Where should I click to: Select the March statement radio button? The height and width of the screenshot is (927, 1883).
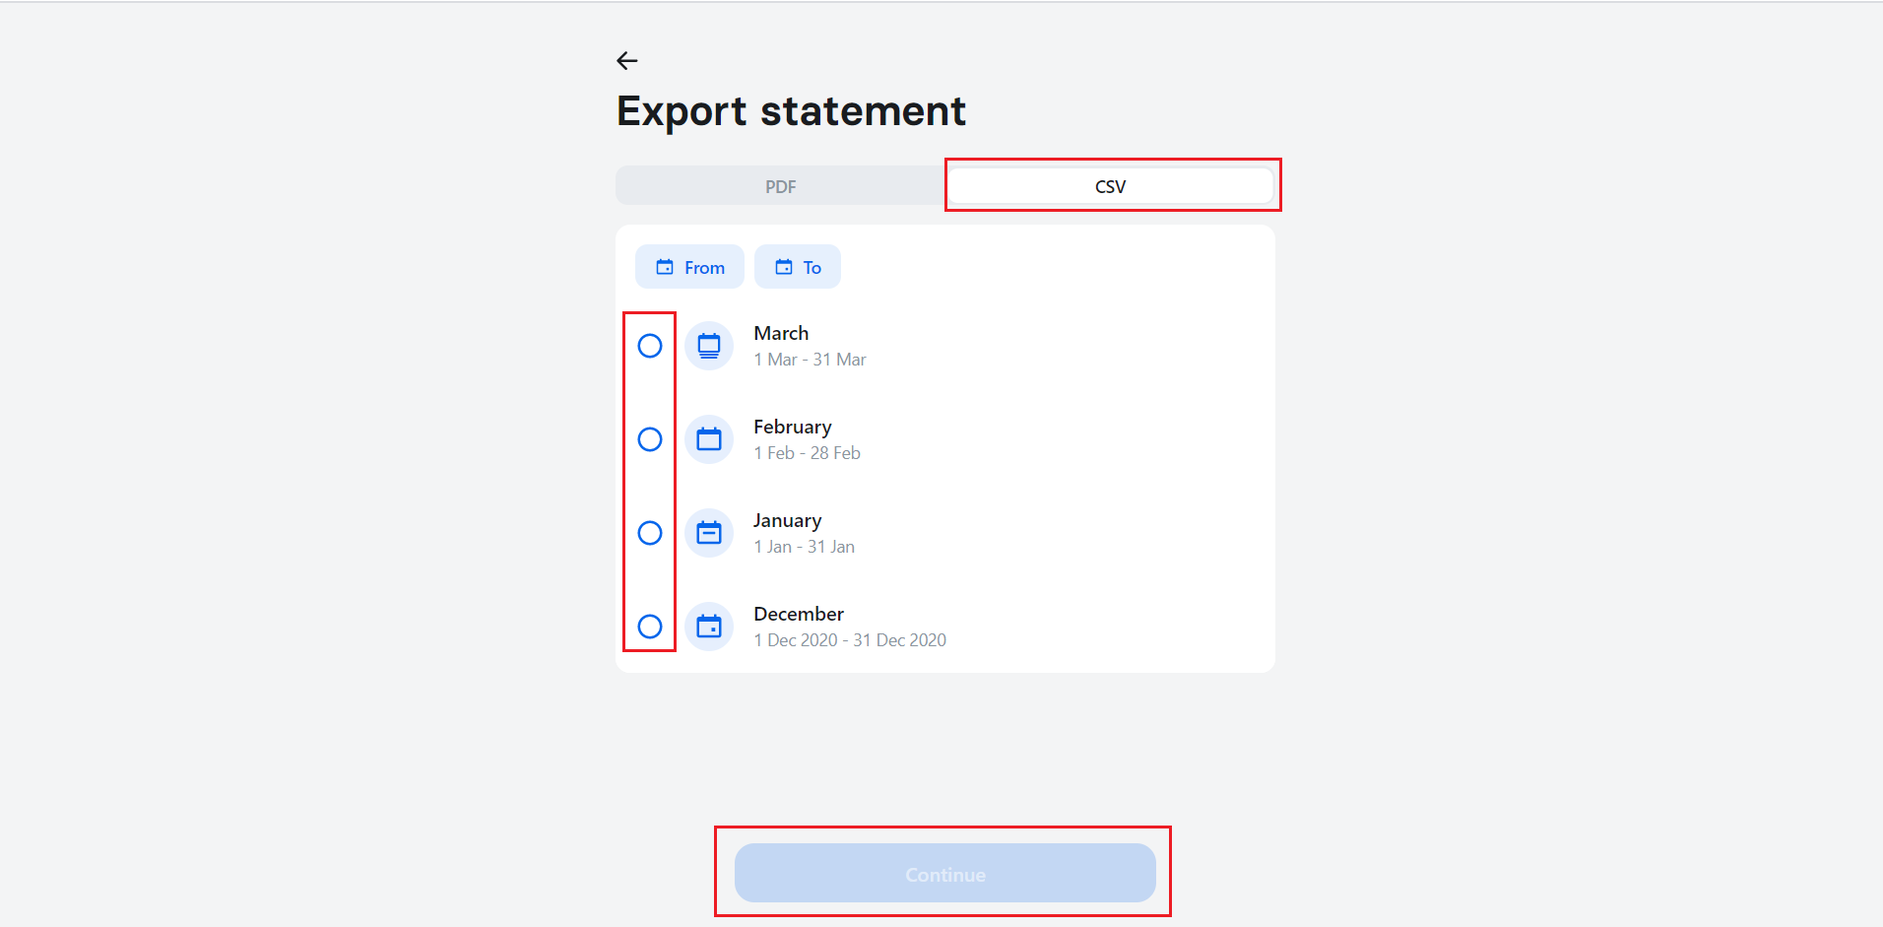pyautogui.click(x=650, y=346)
